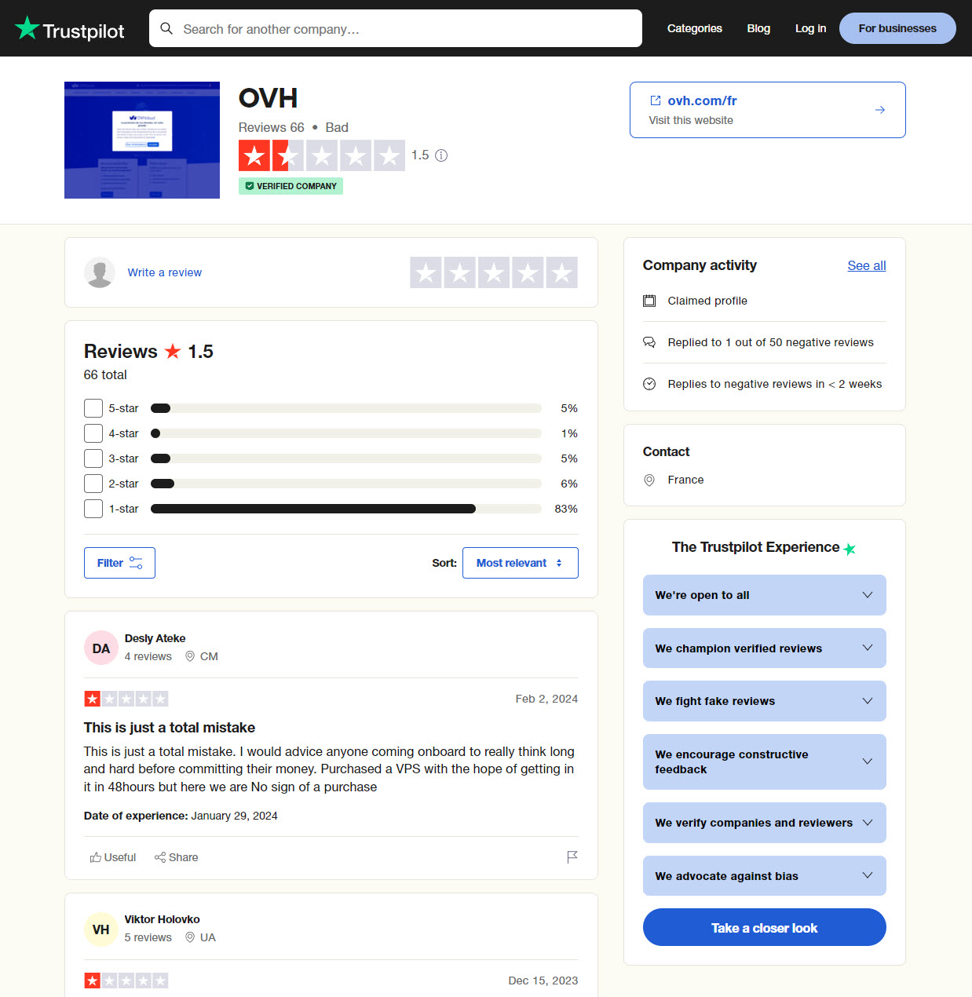
Task: Click the info icon beside 1.5 rating
Action: pos(441,155)
